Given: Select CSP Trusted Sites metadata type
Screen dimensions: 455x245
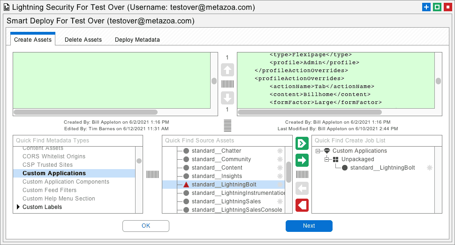Looking at the screenshot, I should [x=47, y=165].
